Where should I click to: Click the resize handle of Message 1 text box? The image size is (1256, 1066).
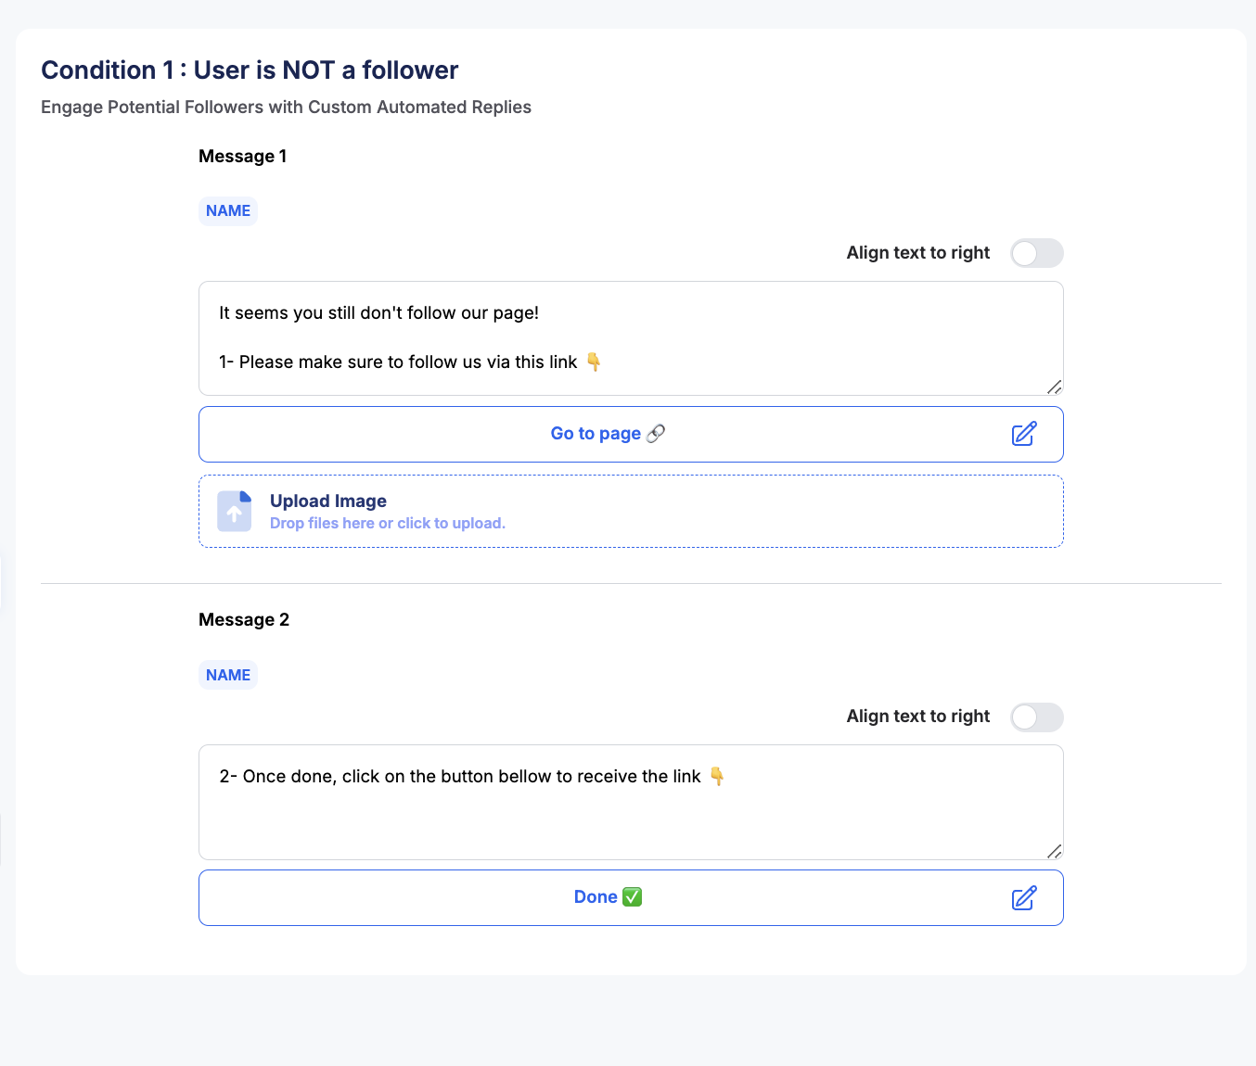pyautogui.click(x=1054, y=387)
